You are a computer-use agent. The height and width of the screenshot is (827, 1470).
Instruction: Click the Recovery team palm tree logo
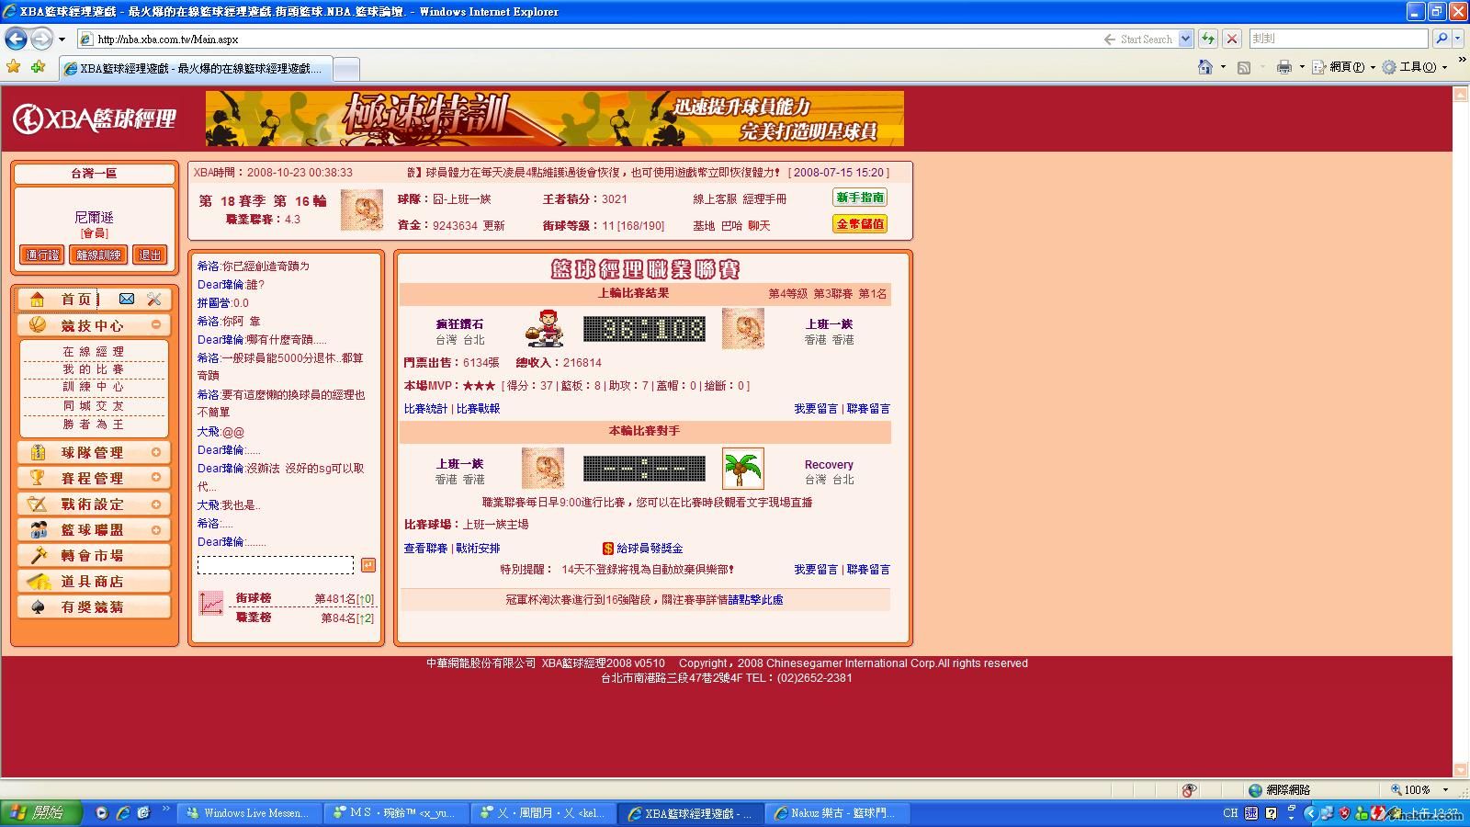(742, 469)
